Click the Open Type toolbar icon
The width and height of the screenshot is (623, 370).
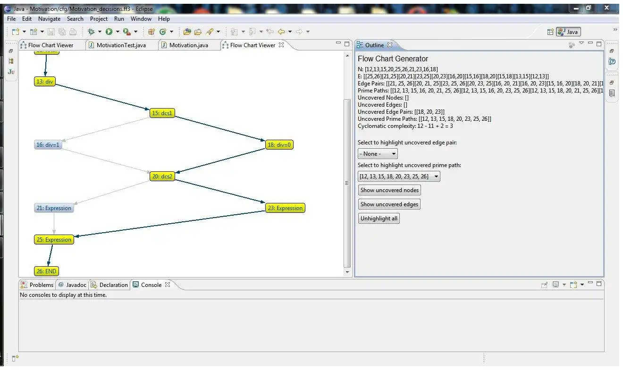187,32
